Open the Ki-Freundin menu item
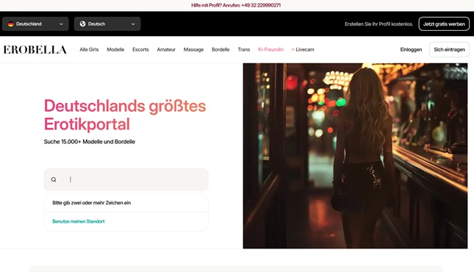The image size is (474, 272). [271, 49]
